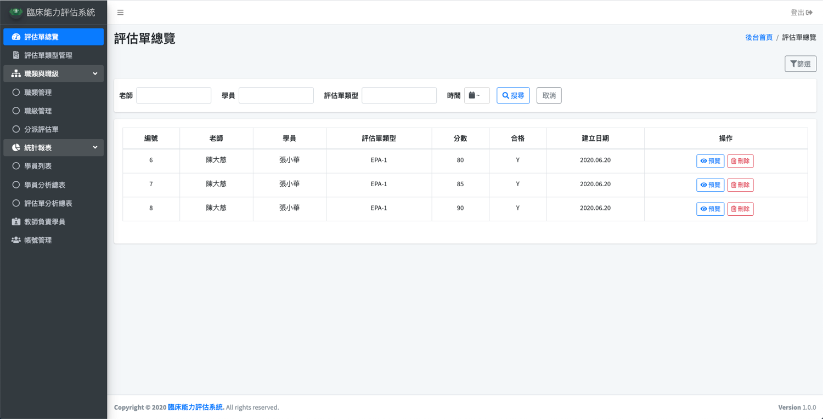Delete record number 8

[740, 209]
